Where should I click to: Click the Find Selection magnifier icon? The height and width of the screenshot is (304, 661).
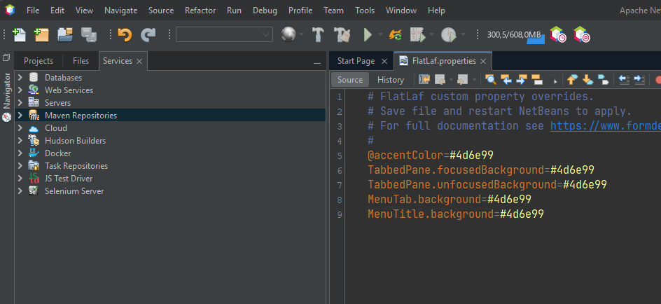click(490, 79)
